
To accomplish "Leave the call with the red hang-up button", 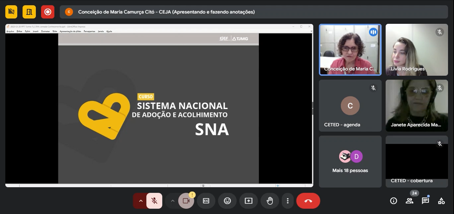I will (308, 201).
